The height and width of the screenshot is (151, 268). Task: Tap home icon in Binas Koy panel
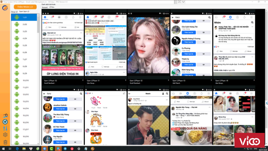coord(216,93)
